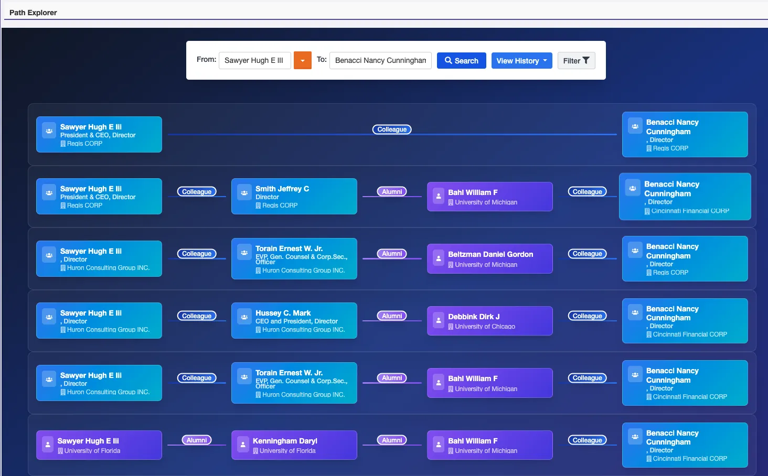Click the person icon on Kenningham Daryl card

click(243, 445)
